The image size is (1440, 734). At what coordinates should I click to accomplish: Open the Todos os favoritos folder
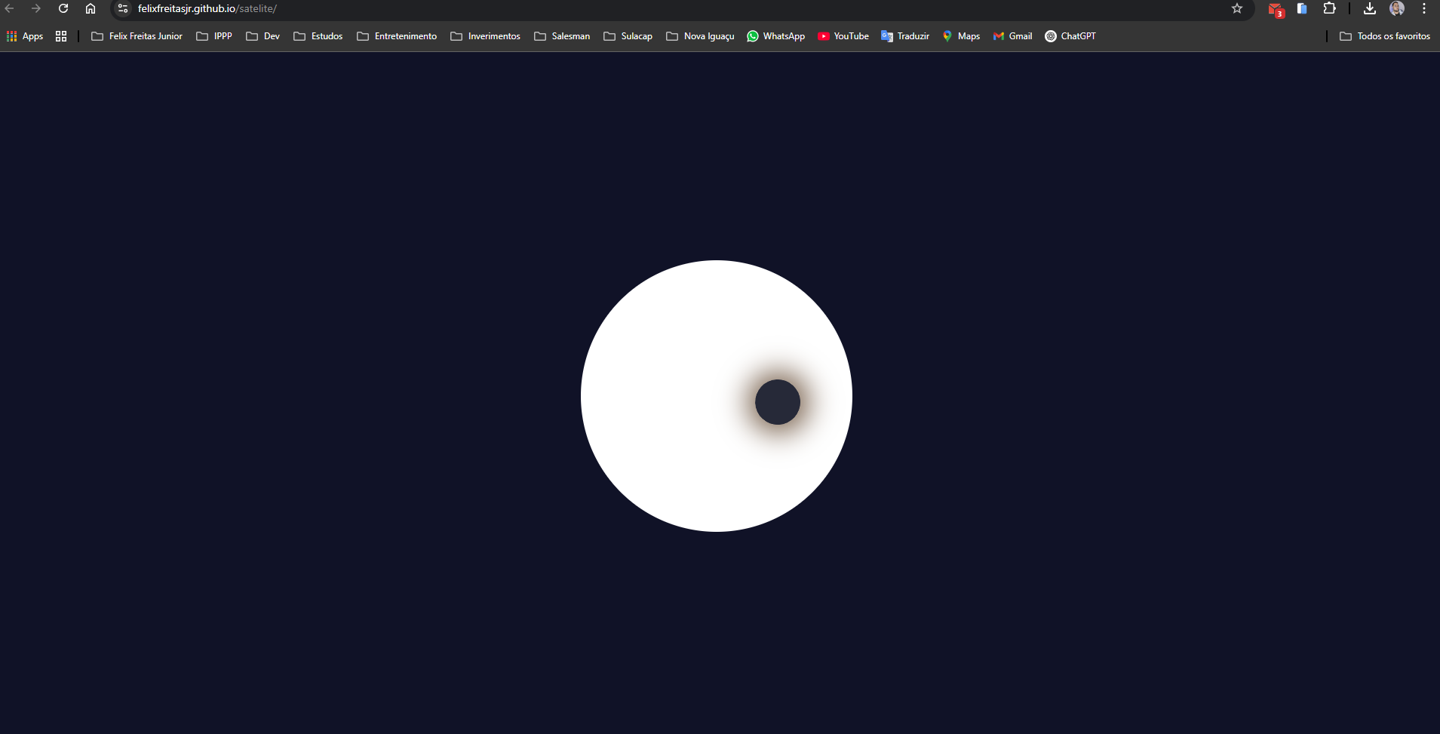coord(1385,36)
